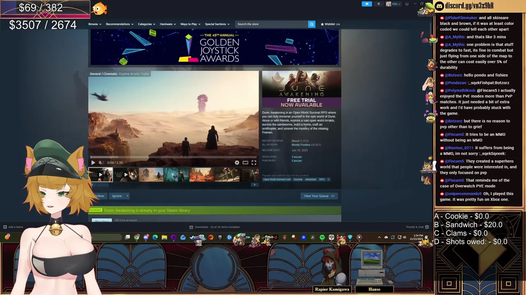Open the Ways to Play dropdown
The image size is (526, 295).
coord(190,24)
